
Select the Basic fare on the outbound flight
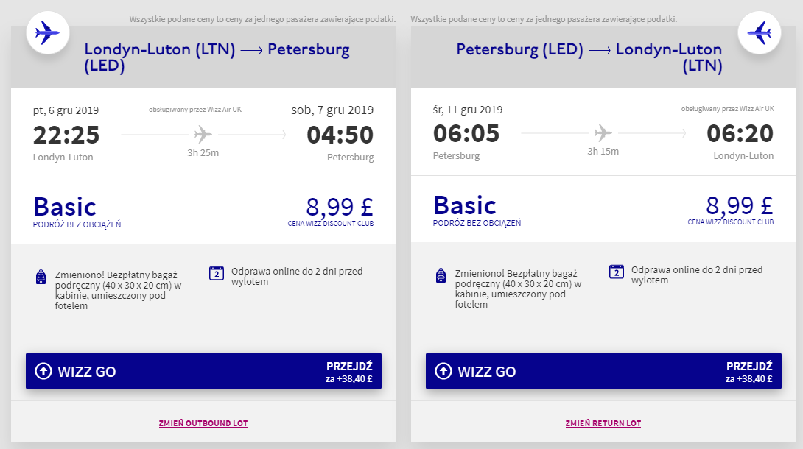(65, 206)
